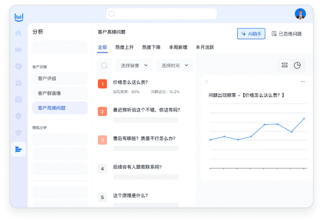Click the last highest point on line chart
The image size is (323, 222).
pos(304,119)
